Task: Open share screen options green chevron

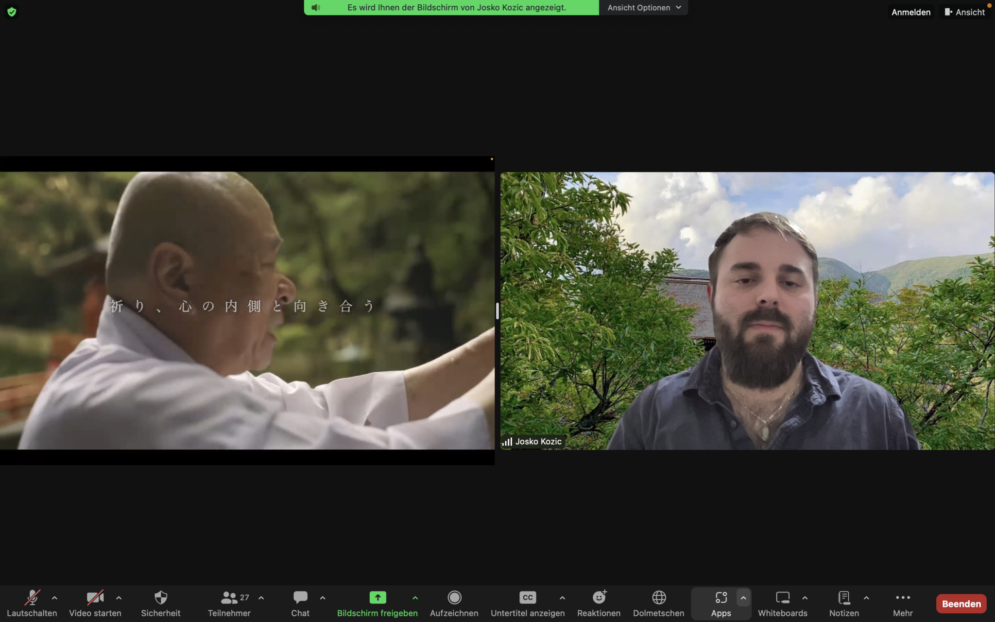Action: [x=415, y=598]
